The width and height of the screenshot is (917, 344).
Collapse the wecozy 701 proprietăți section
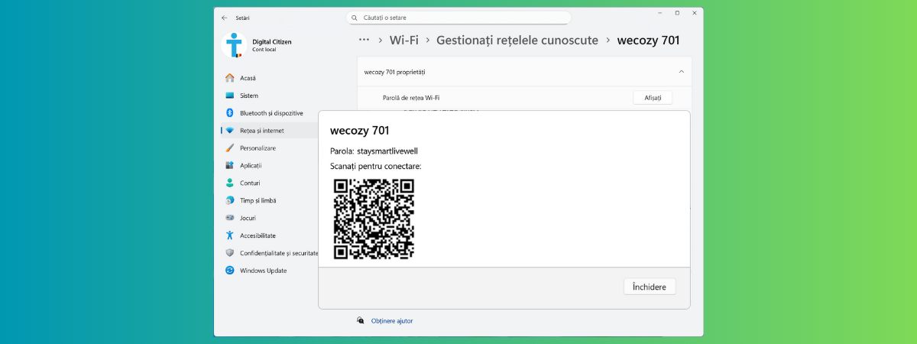[x=681, y=72]
